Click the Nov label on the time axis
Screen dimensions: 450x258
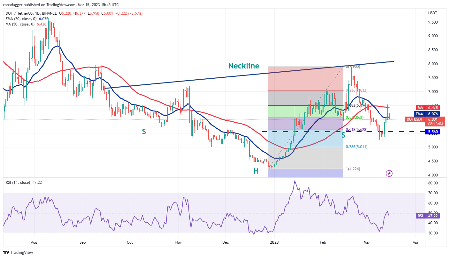(179, 242)
